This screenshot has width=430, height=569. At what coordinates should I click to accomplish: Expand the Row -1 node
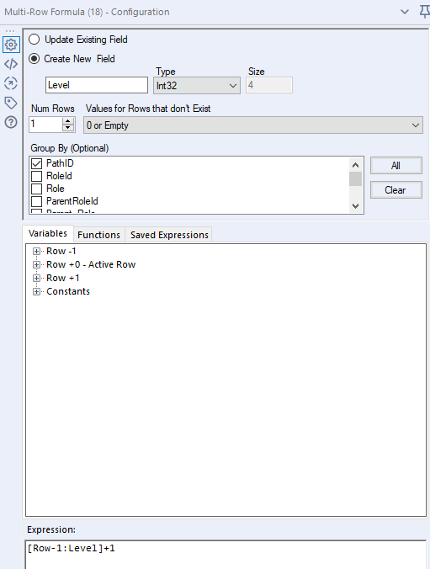[36, 251]
